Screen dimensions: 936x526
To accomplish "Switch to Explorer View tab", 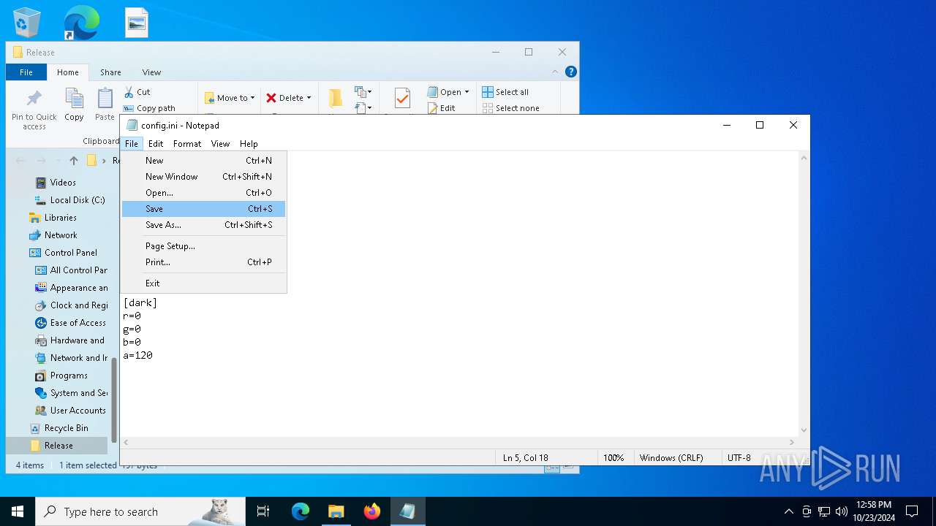I will click(151, 72).
